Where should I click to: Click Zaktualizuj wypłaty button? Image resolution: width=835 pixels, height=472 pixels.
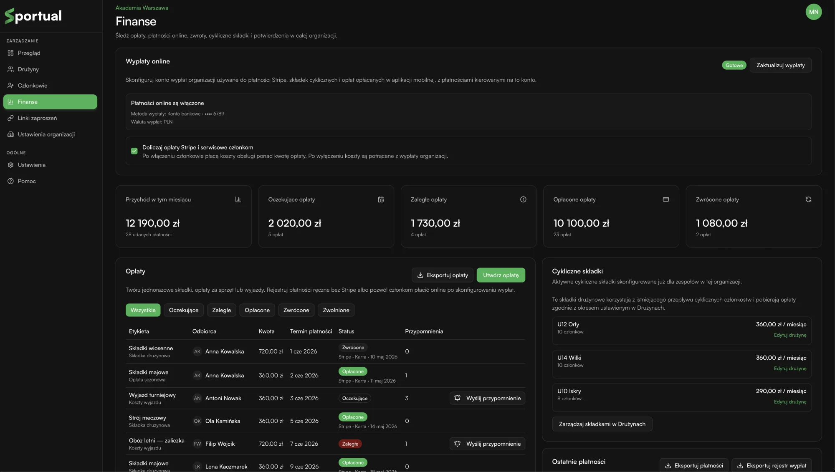(781, 65)
